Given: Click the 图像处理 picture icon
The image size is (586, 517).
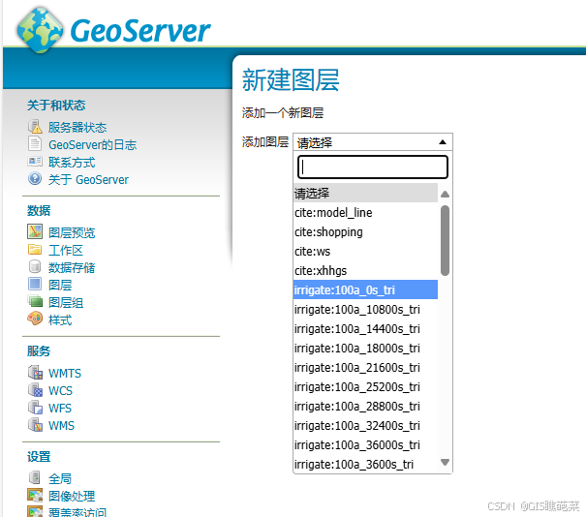Looking at the screenshot, I should coord(35,495).
